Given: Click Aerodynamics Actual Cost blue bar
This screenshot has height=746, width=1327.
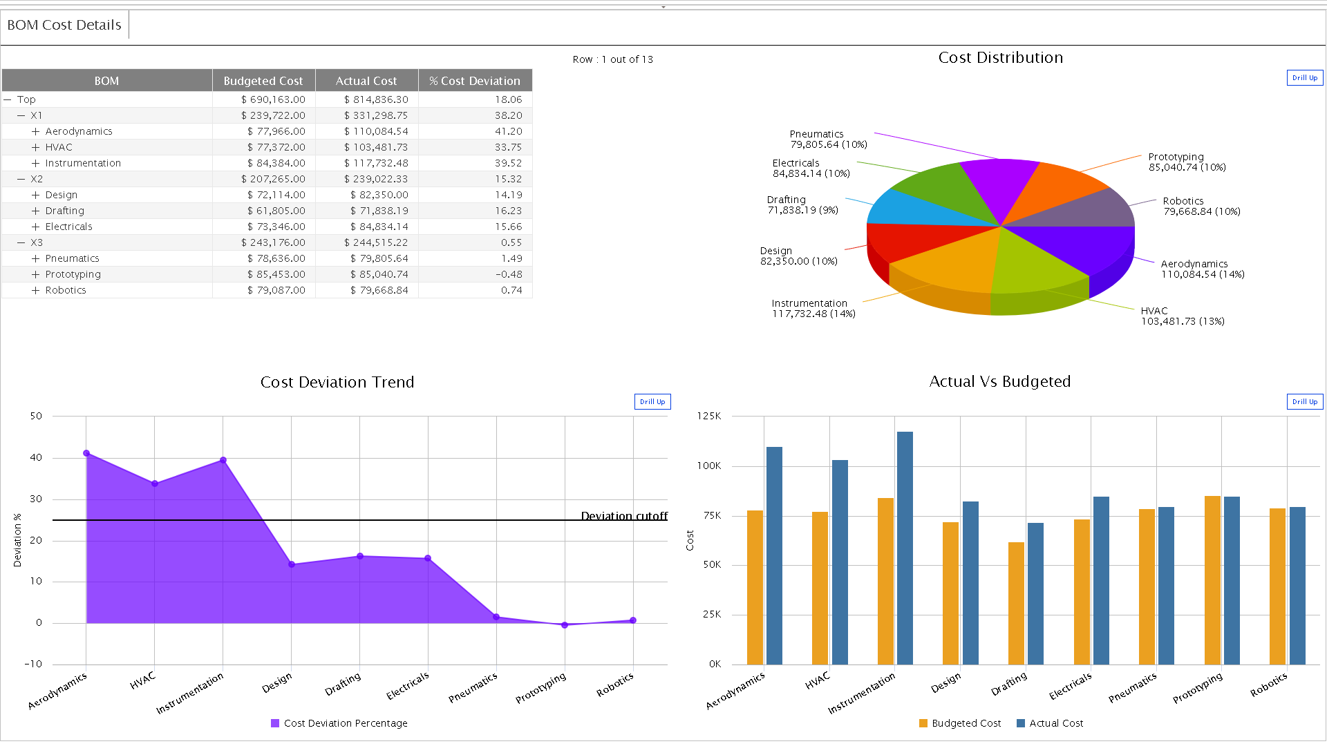Looking at the screenshot, I should point(775,555).
